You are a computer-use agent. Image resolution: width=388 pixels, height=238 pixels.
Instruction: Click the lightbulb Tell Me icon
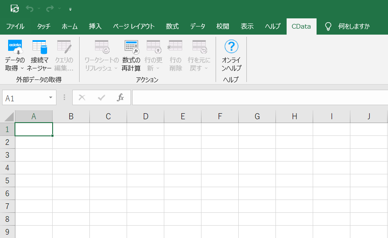[x=328, y=26]
